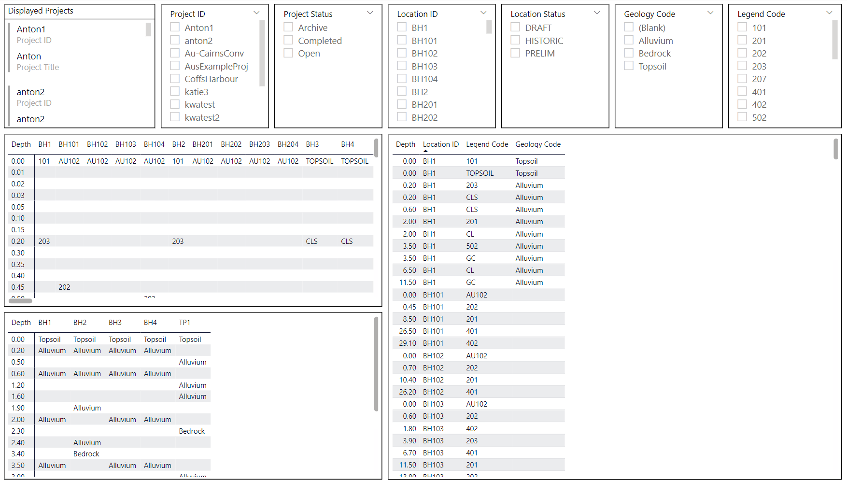Click the vertical scrollbar of the Depth/Location ID table
847x481 pixels.
[x=836, y=149]
